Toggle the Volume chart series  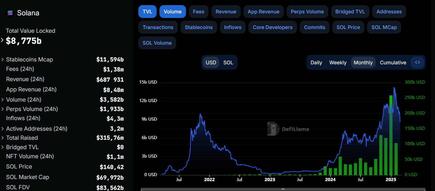pyautogui.click(x=173, y=12)
